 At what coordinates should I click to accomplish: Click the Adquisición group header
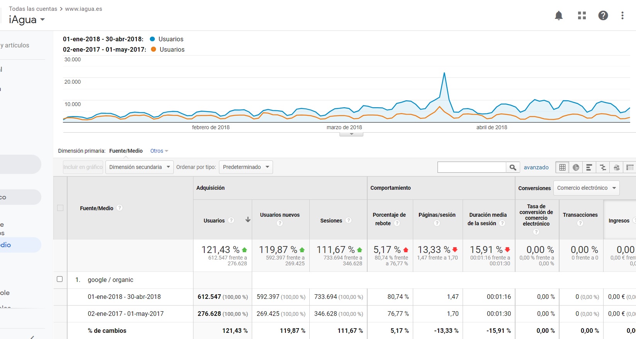pos(210,188)
